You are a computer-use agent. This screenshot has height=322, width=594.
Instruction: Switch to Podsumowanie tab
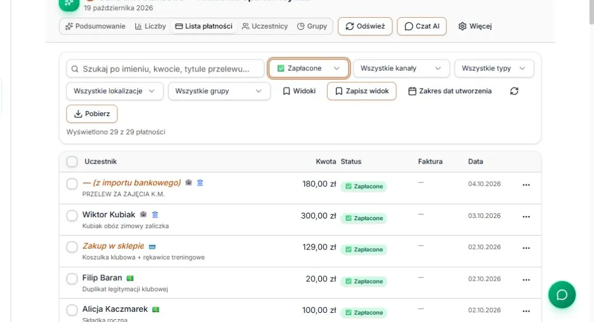[x=96, y=26]
